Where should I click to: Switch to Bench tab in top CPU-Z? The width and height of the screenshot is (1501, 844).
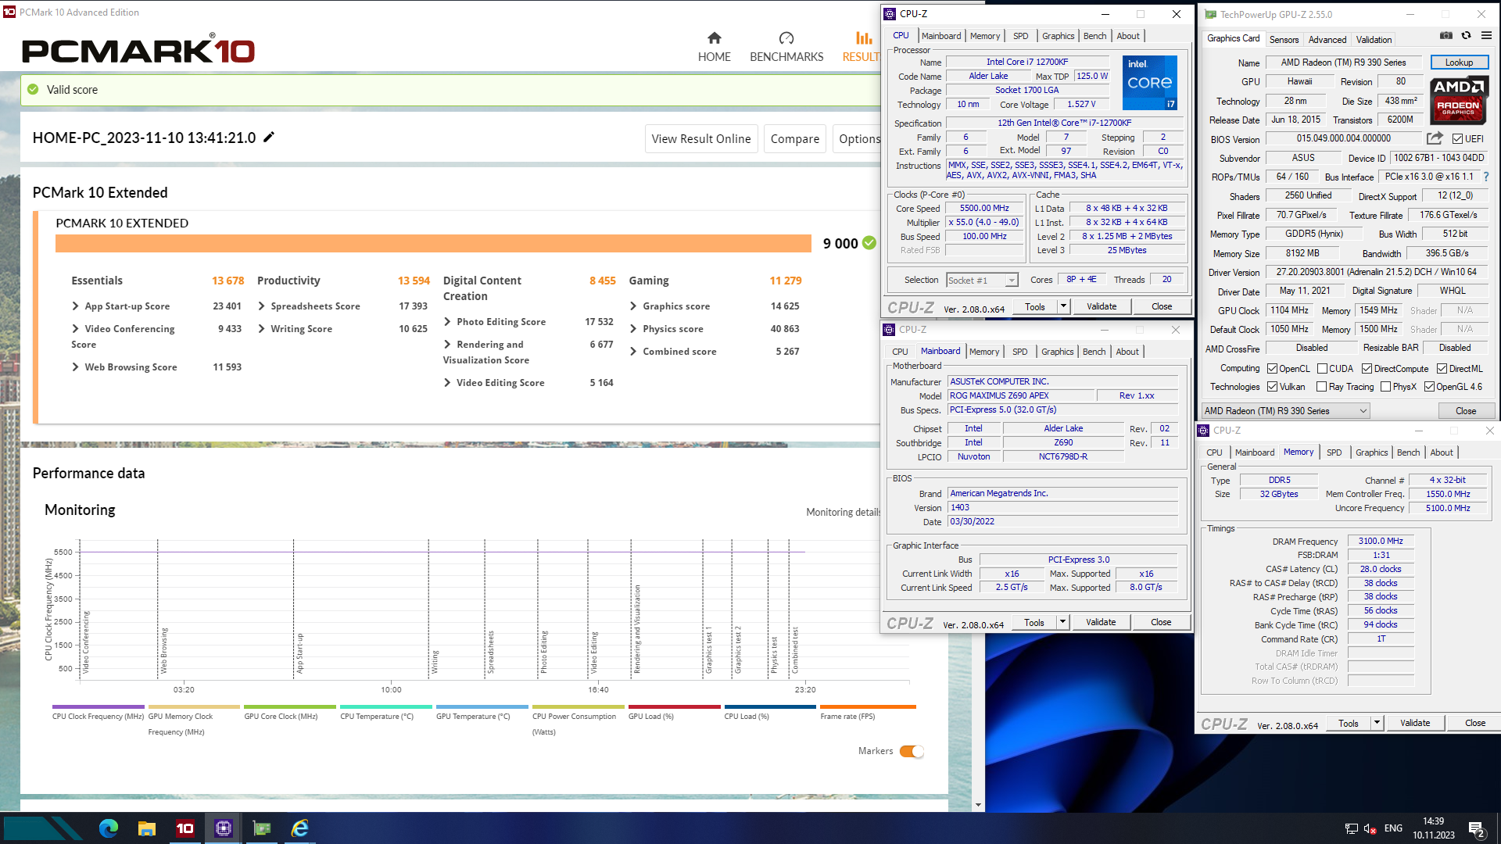[1094, 36]
